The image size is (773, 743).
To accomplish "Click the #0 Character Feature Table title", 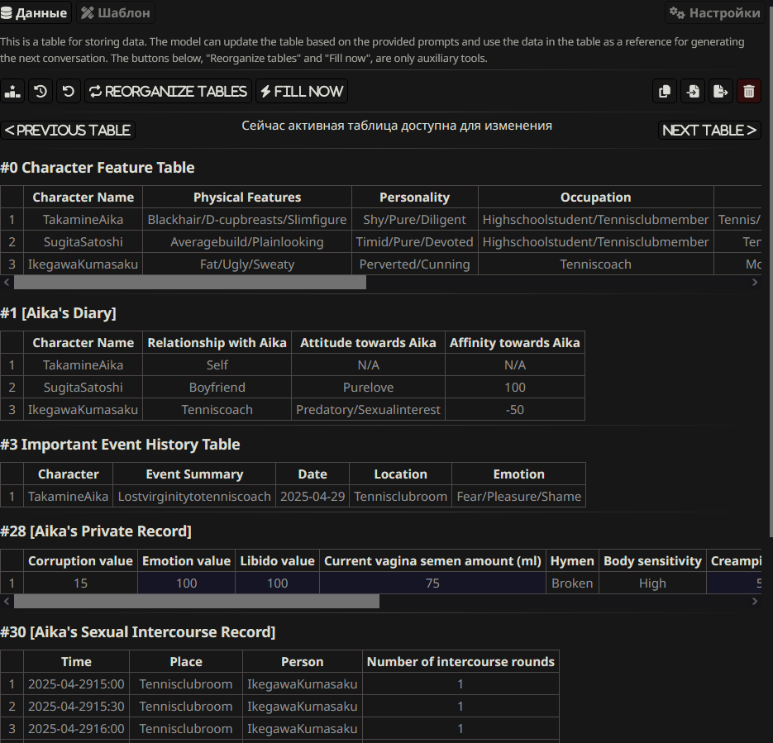I will (x=98, y=168).
